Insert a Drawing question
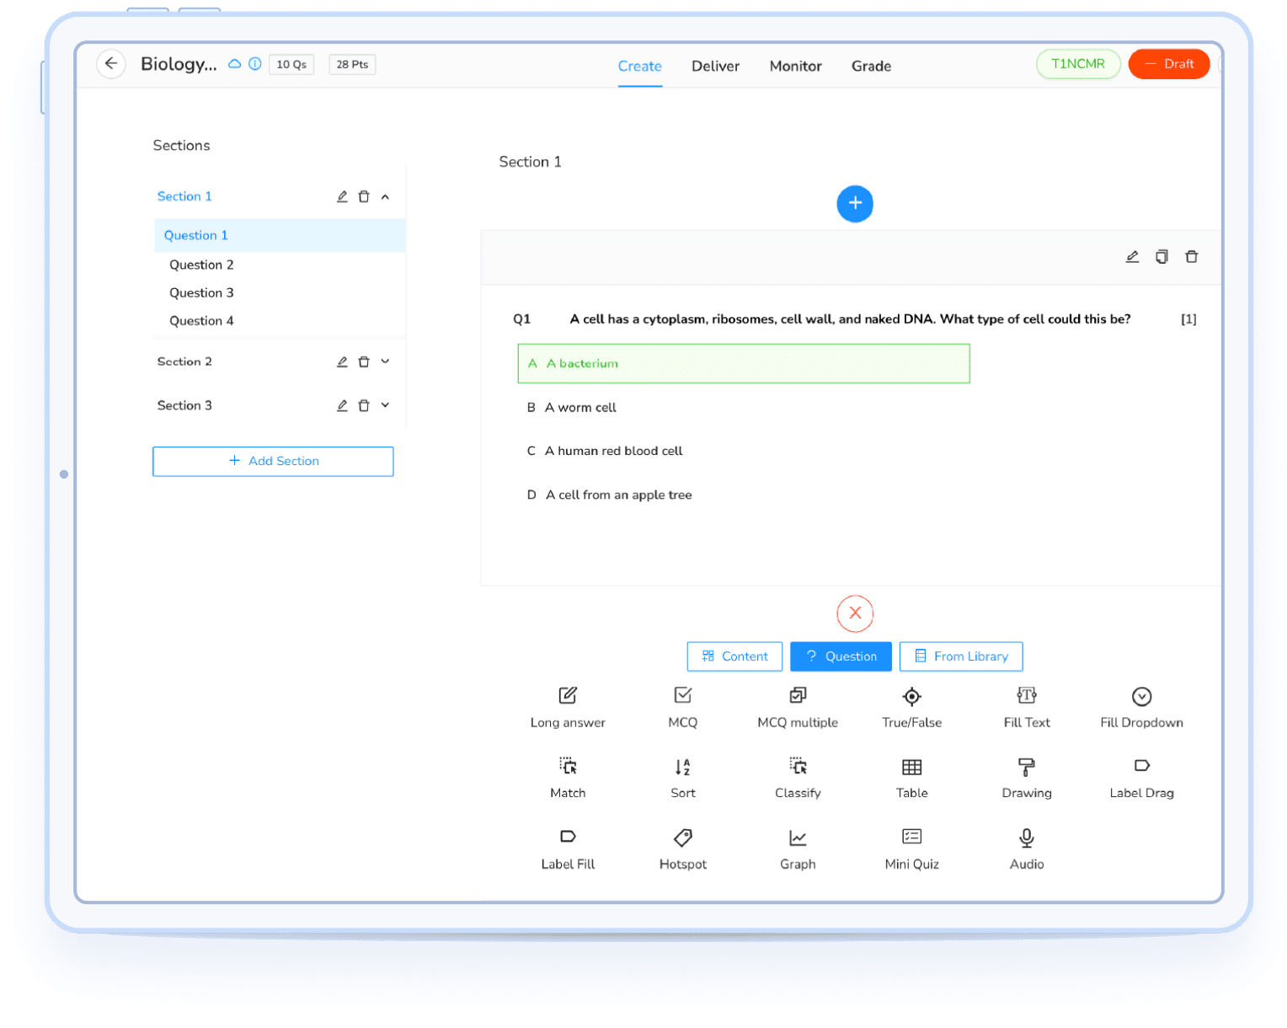 1027,779
